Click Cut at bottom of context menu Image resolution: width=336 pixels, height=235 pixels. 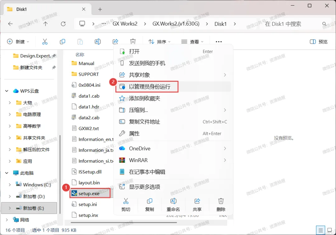coord(126,205)
